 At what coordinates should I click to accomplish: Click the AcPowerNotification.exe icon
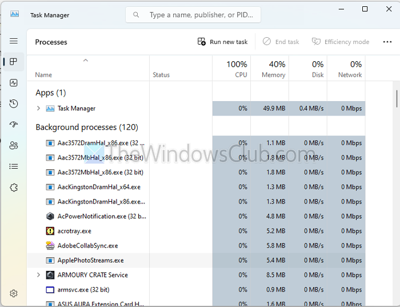pyautogui.click(x=50, y=216)
